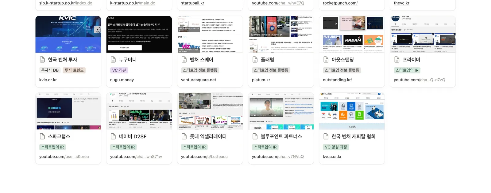The image size is (491, 193).
Task: Open the 네이버 D2SF card title
Action: tap(133, 136)
